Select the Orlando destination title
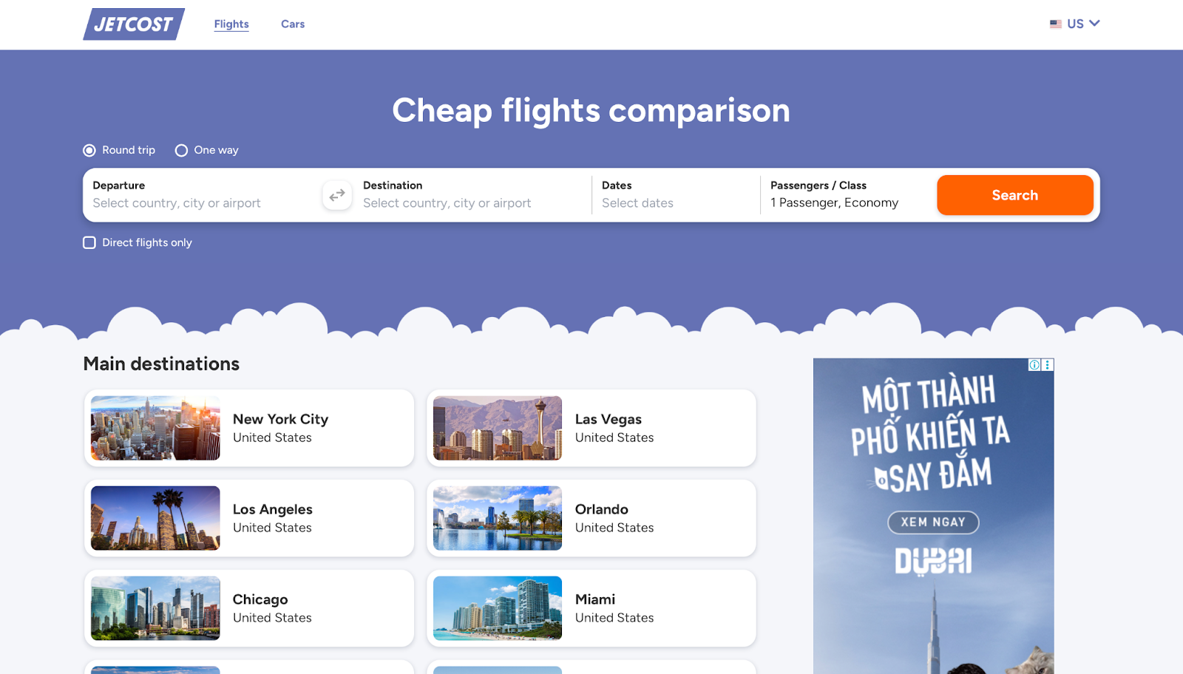The image size is (1183, 674). (x=602, y=510)
